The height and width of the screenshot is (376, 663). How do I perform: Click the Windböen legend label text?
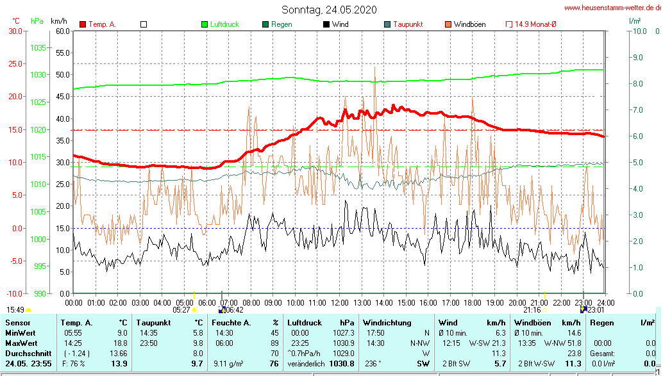pos(469,24)
